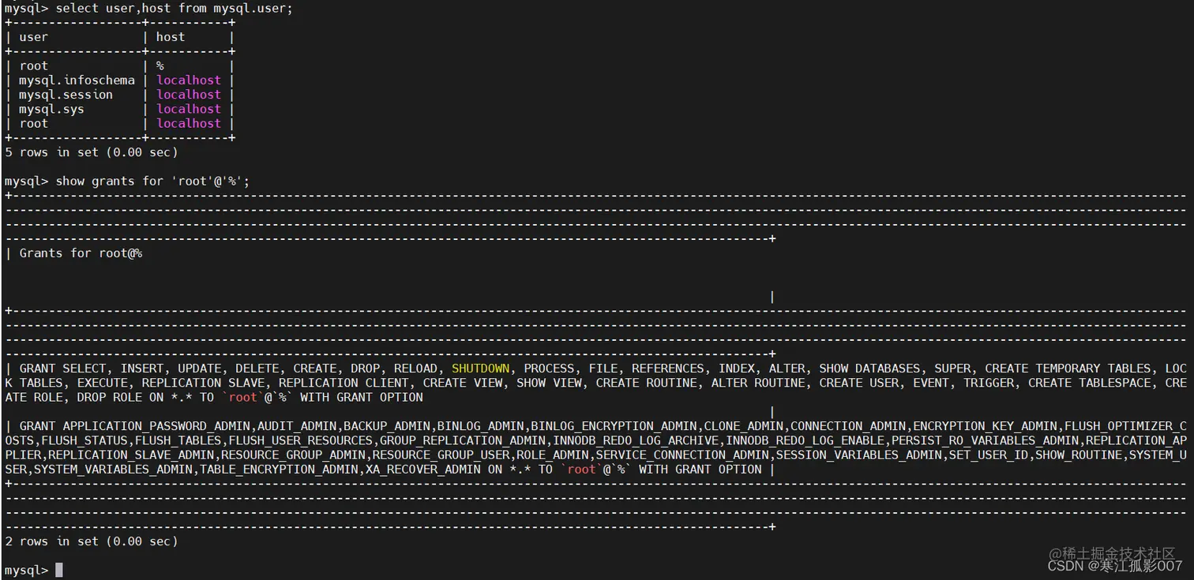The height and width of the screenshot is (580, 1194).
Task: Click the 'Grants for root@%' header
Action: pyautogui.click(x=81, y=253)
